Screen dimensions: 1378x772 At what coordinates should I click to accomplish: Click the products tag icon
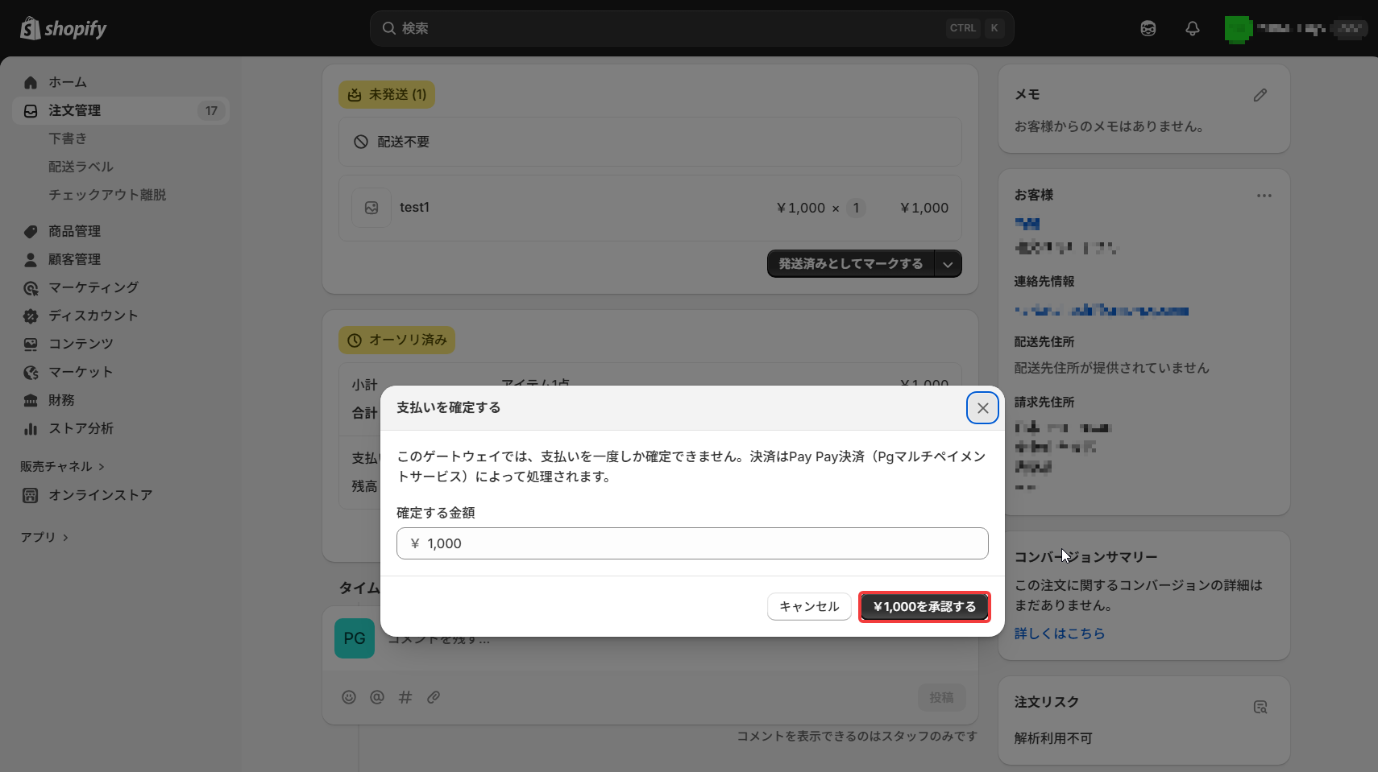tap(31, 231)
